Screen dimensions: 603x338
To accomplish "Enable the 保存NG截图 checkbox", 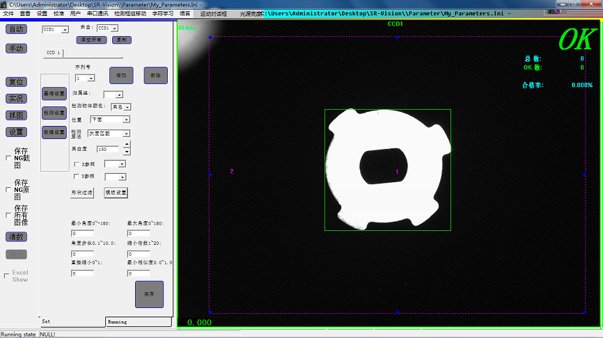I will [8, 158].
